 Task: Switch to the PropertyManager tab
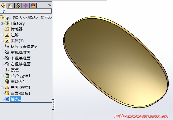(11, 6)
